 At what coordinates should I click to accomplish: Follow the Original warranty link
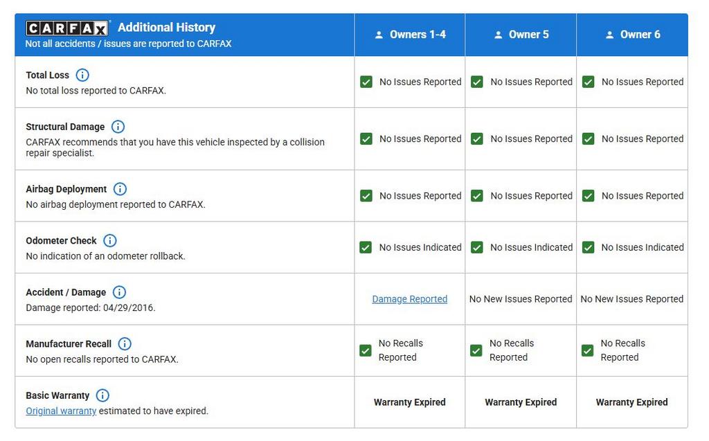[x=61, y=411]
